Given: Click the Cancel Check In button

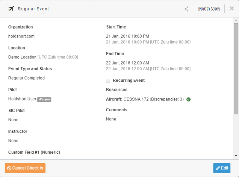Looking at the screenshot, I should [25, 168].
